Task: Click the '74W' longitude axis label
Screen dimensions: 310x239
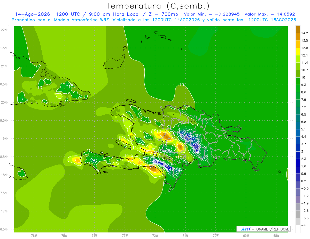Action: (95, 235)
